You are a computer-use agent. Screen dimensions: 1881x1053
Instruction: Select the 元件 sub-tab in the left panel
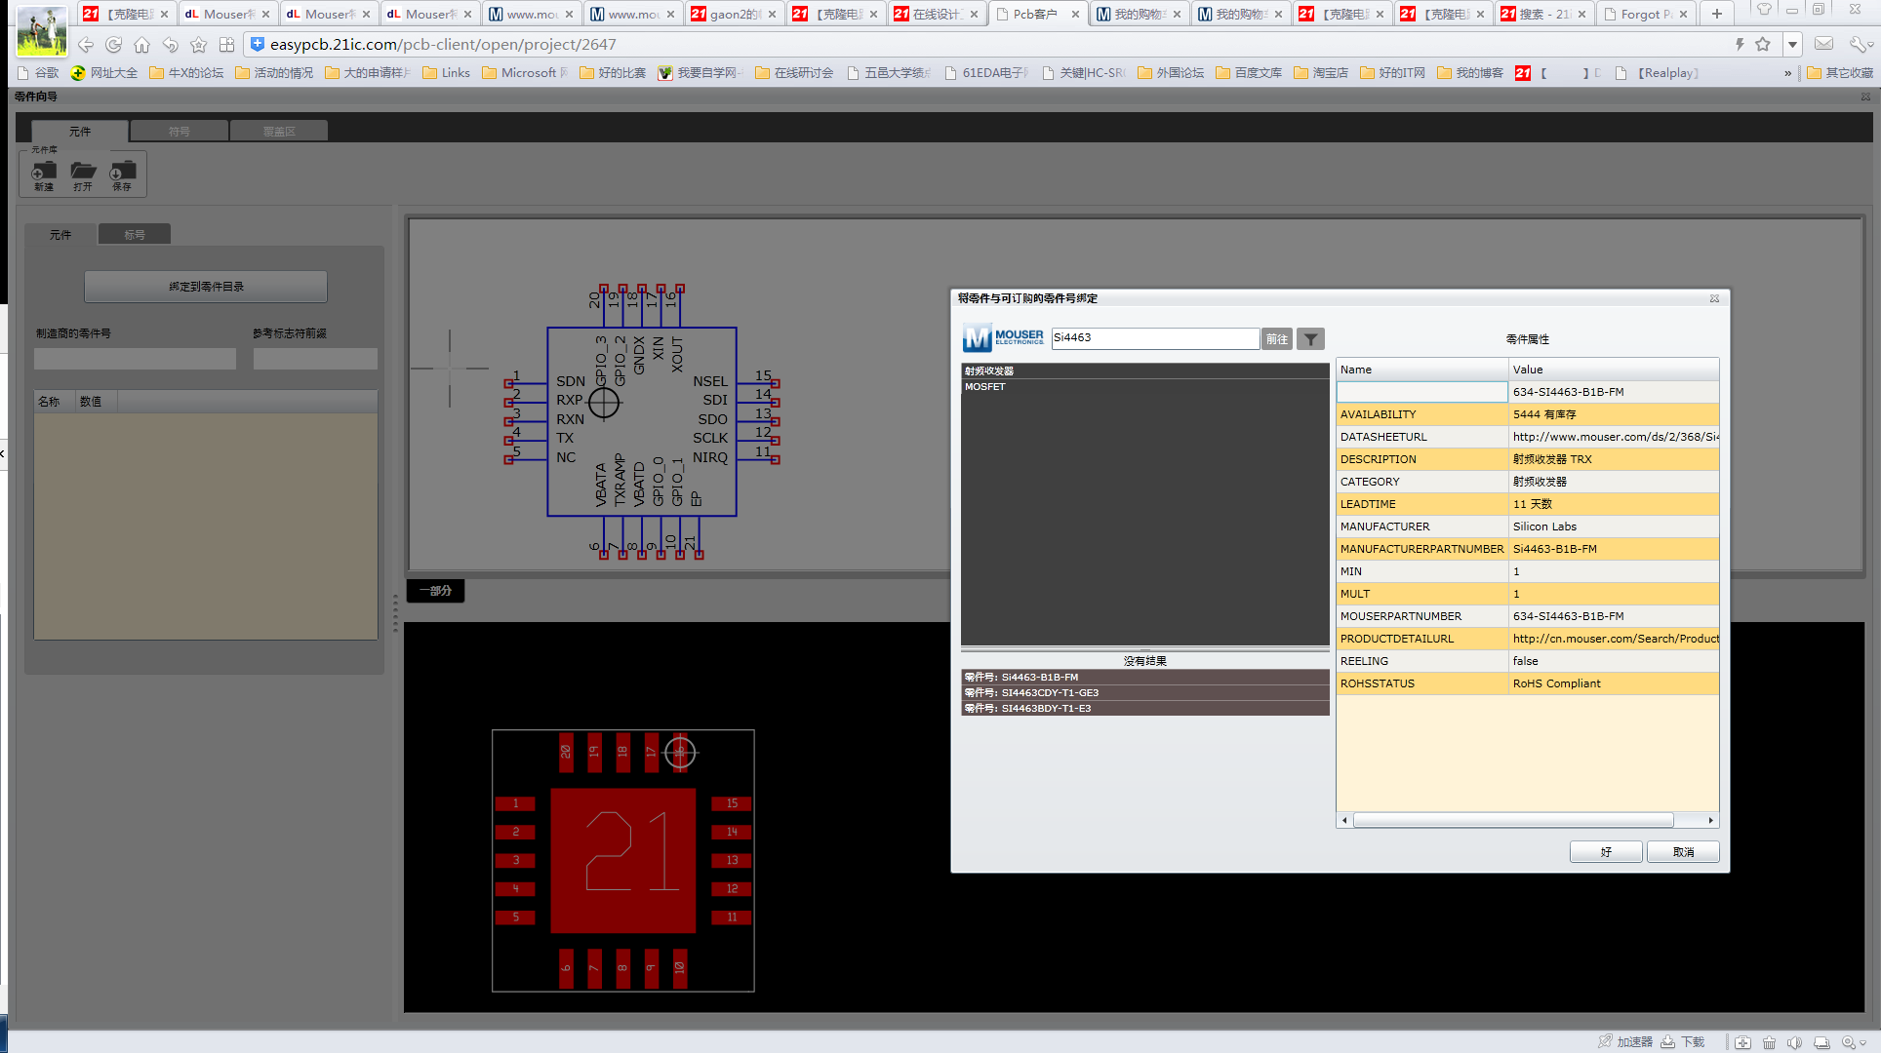coord(60,234)
